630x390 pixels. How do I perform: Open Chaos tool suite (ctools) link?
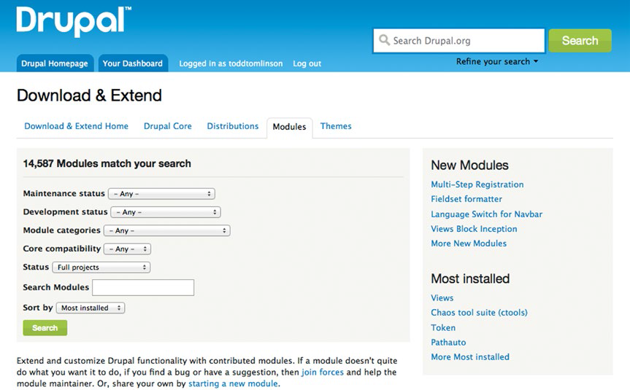tap(479, 313)
